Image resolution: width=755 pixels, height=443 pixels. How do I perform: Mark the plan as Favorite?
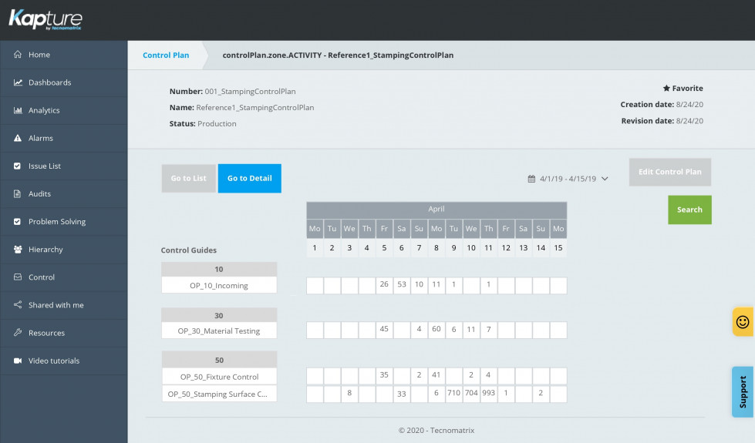[x=683, y=88]
